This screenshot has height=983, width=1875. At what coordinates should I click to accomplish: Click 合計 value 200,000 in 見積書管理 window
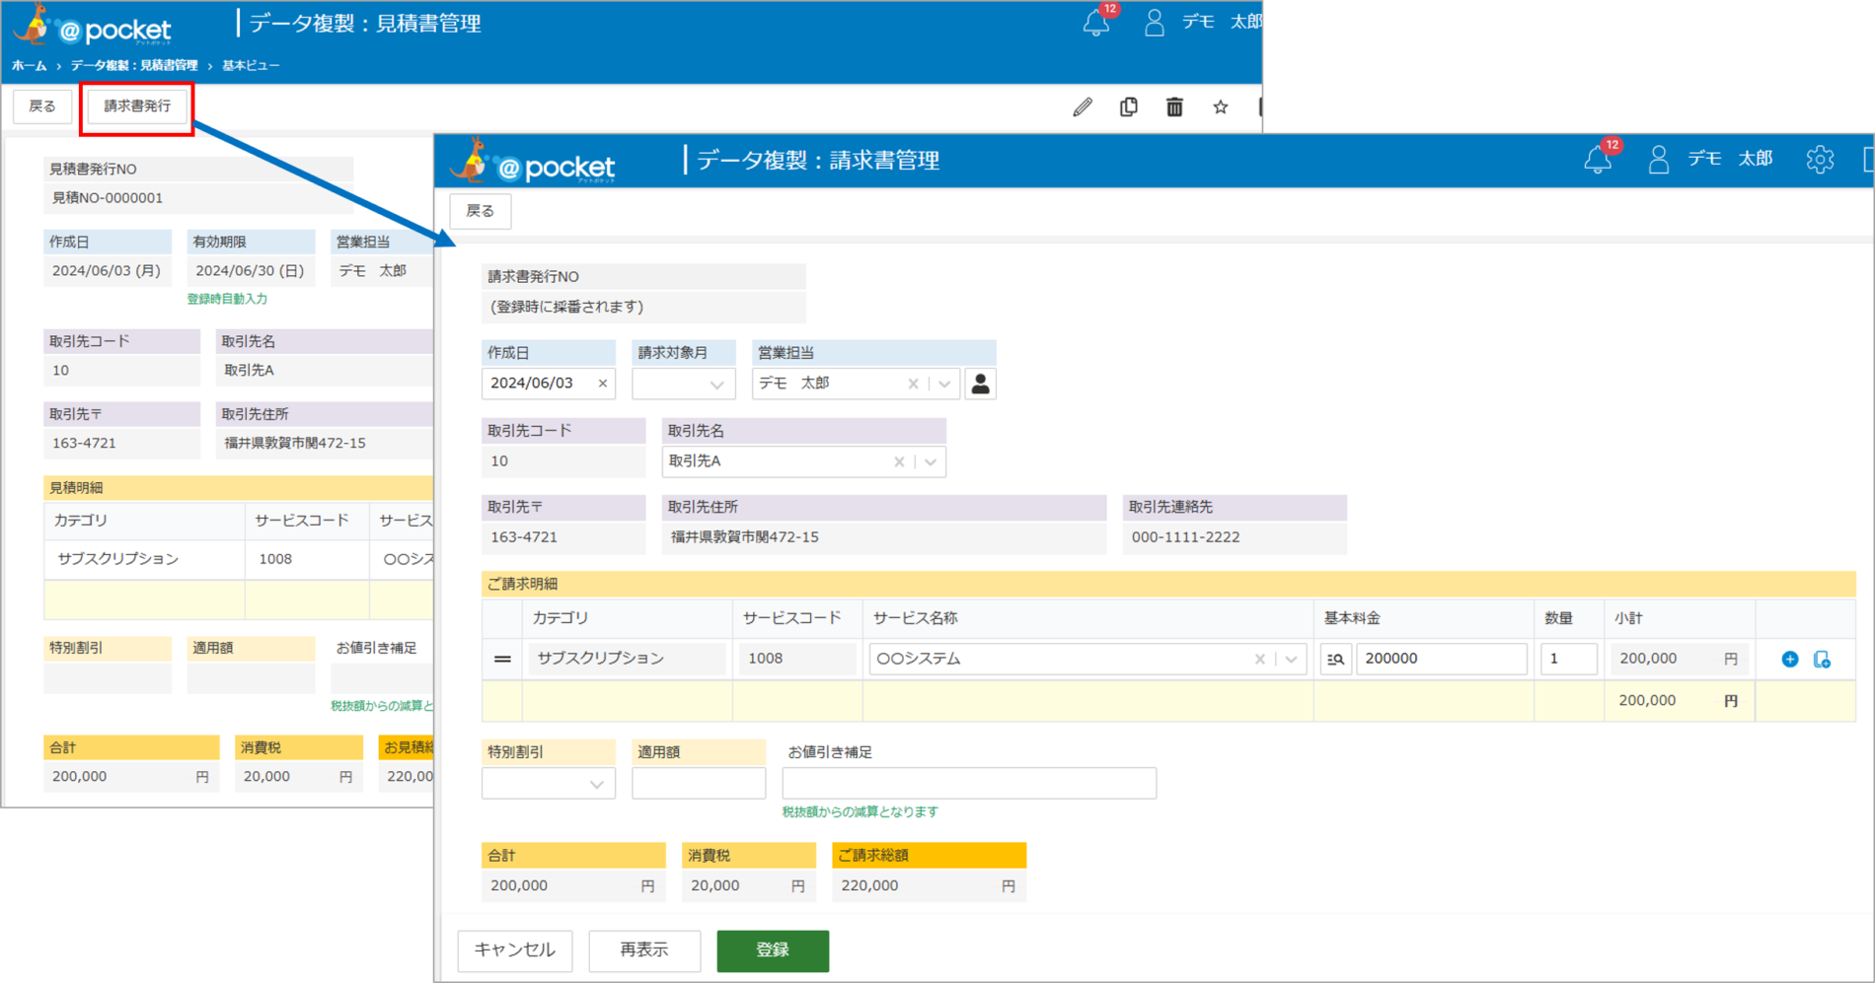point(80,777)
